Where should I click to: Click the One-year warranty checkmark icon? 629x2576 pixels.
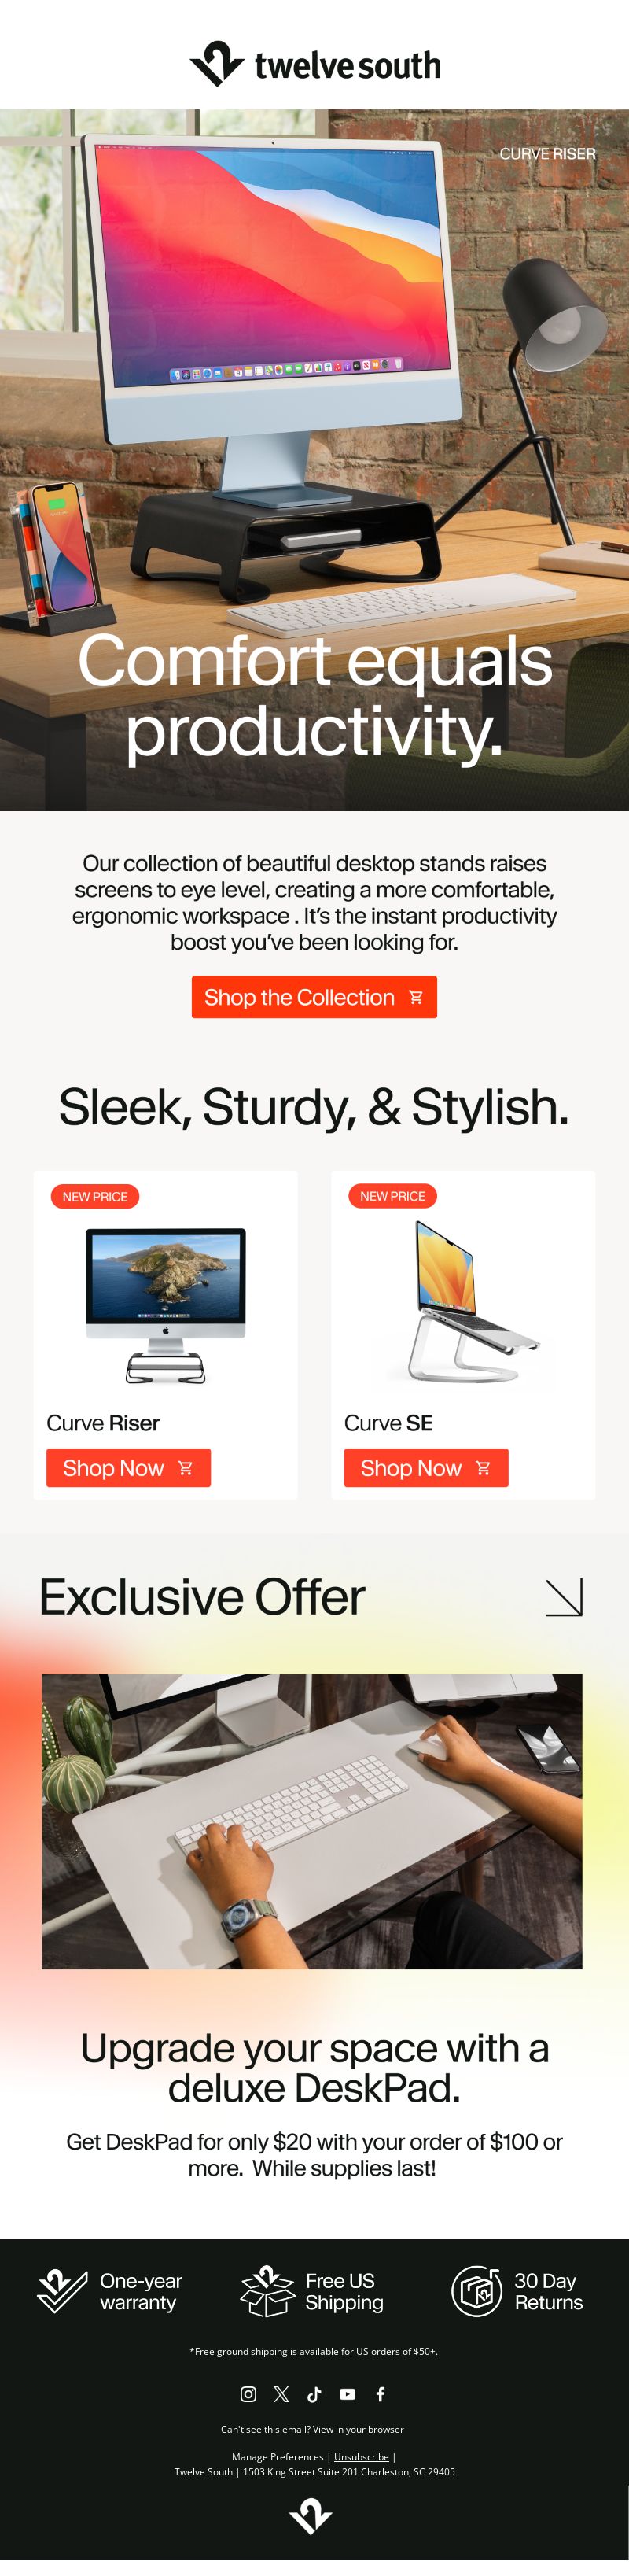[62, 2290]
